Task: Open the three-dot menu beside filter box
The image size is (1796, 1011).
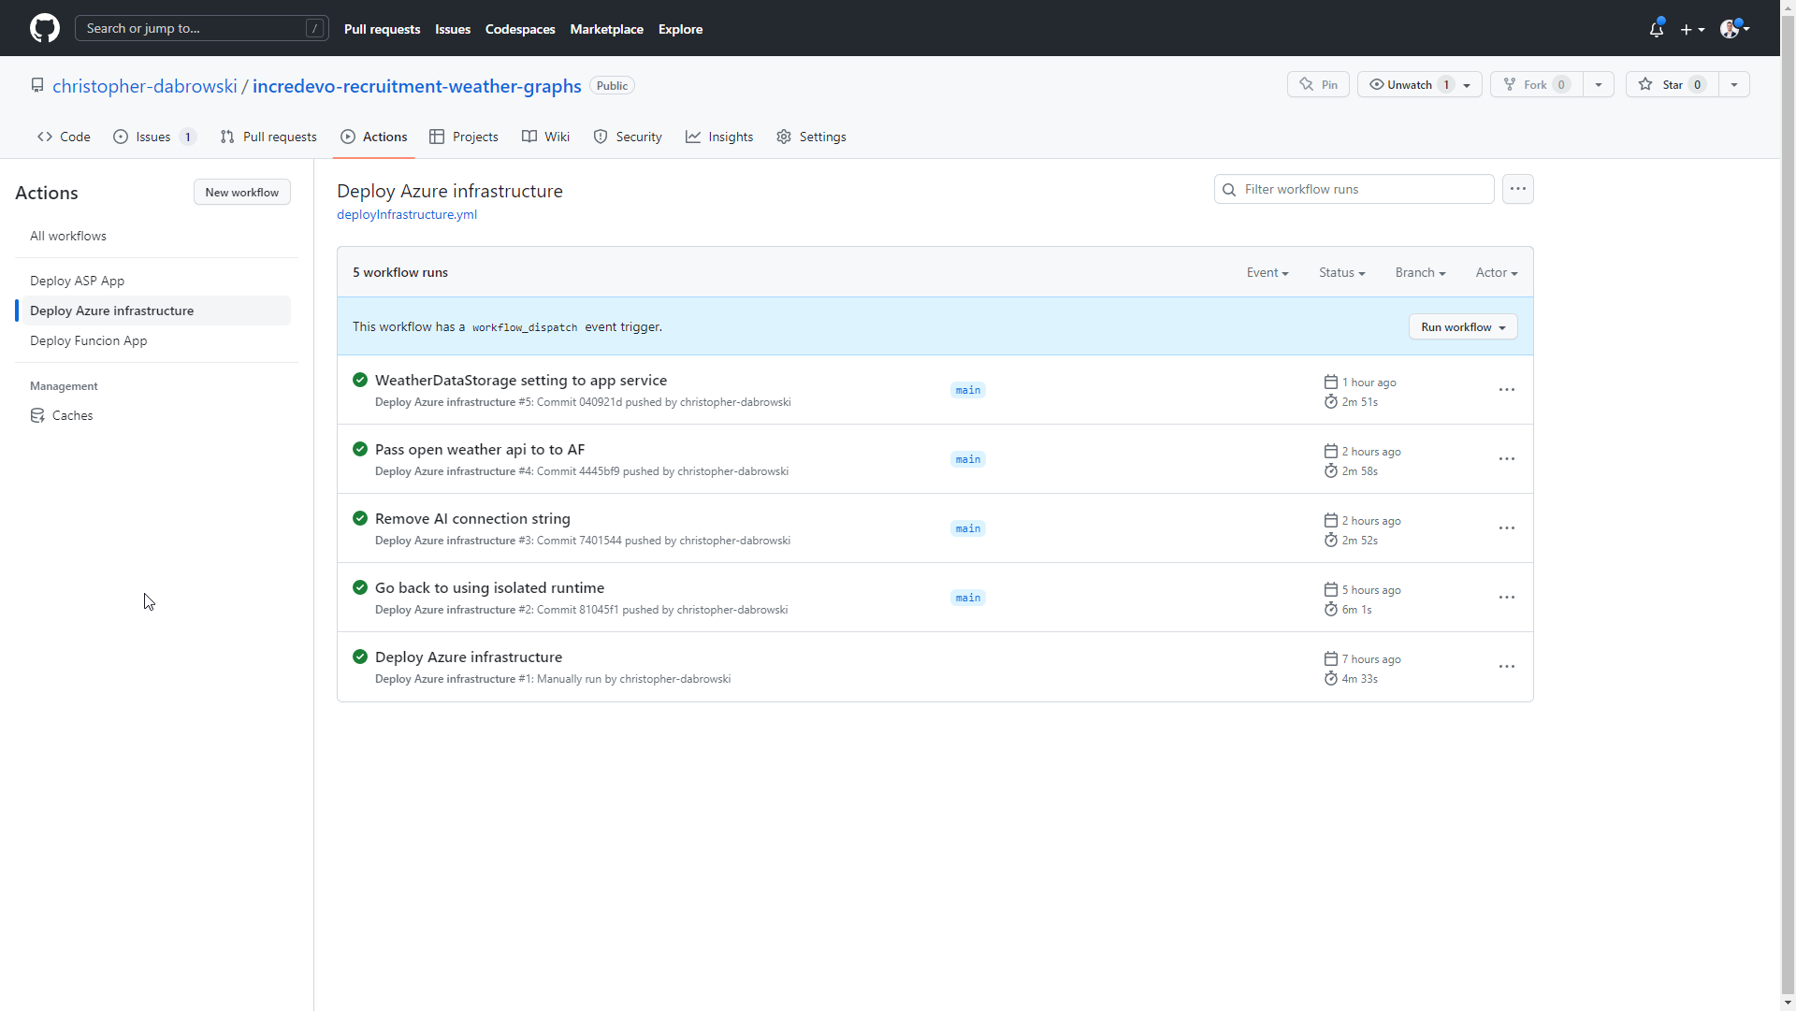Action: pos(1517,189)
